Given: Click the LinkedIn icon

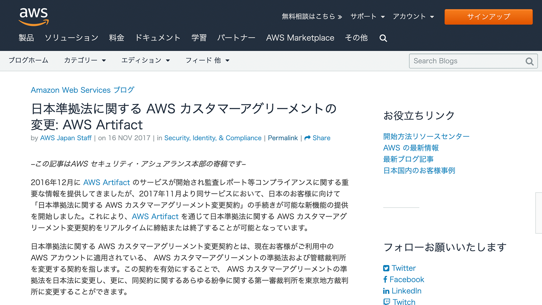Looking at the screenshot, I should click(386, 291).
